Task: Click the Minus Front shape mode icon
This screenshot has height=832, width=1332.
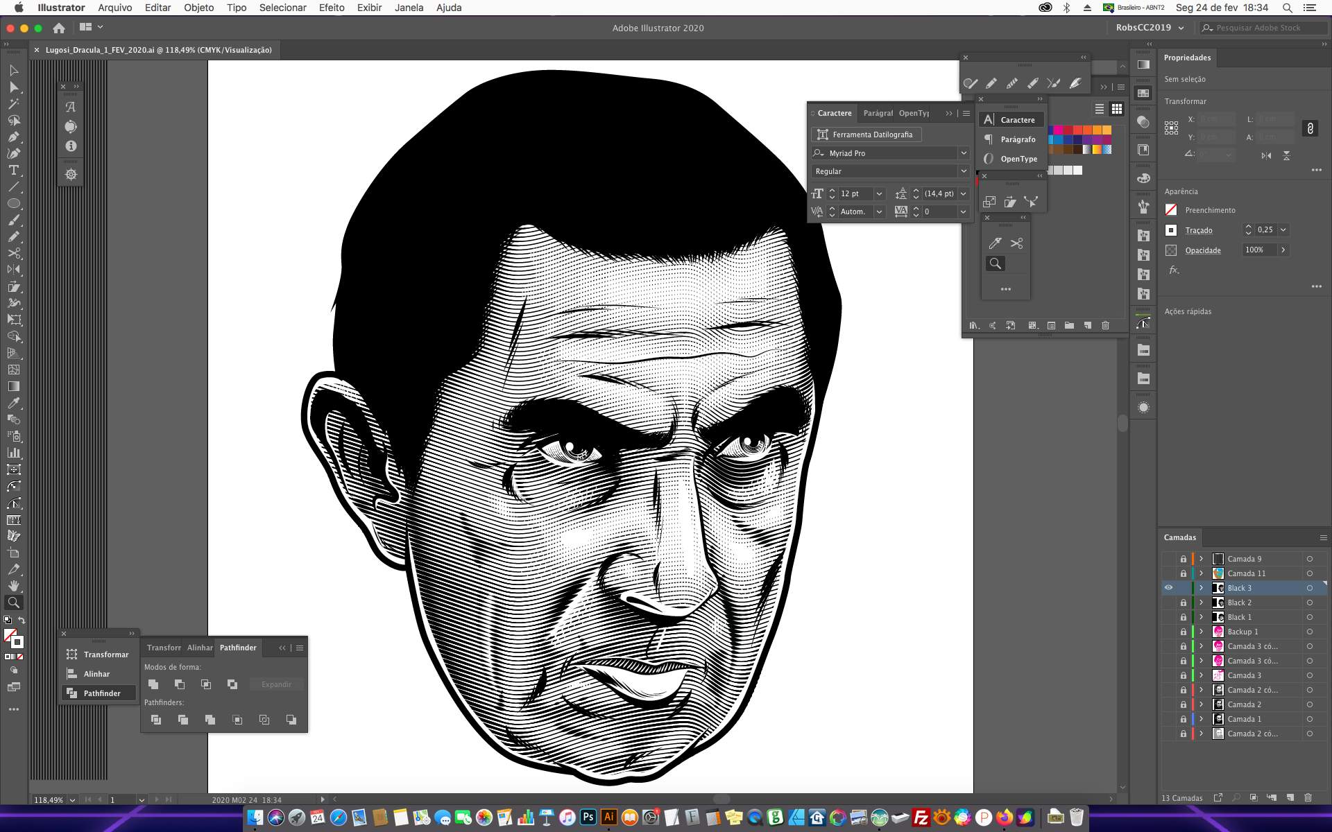Action: [x=180, y=684]
